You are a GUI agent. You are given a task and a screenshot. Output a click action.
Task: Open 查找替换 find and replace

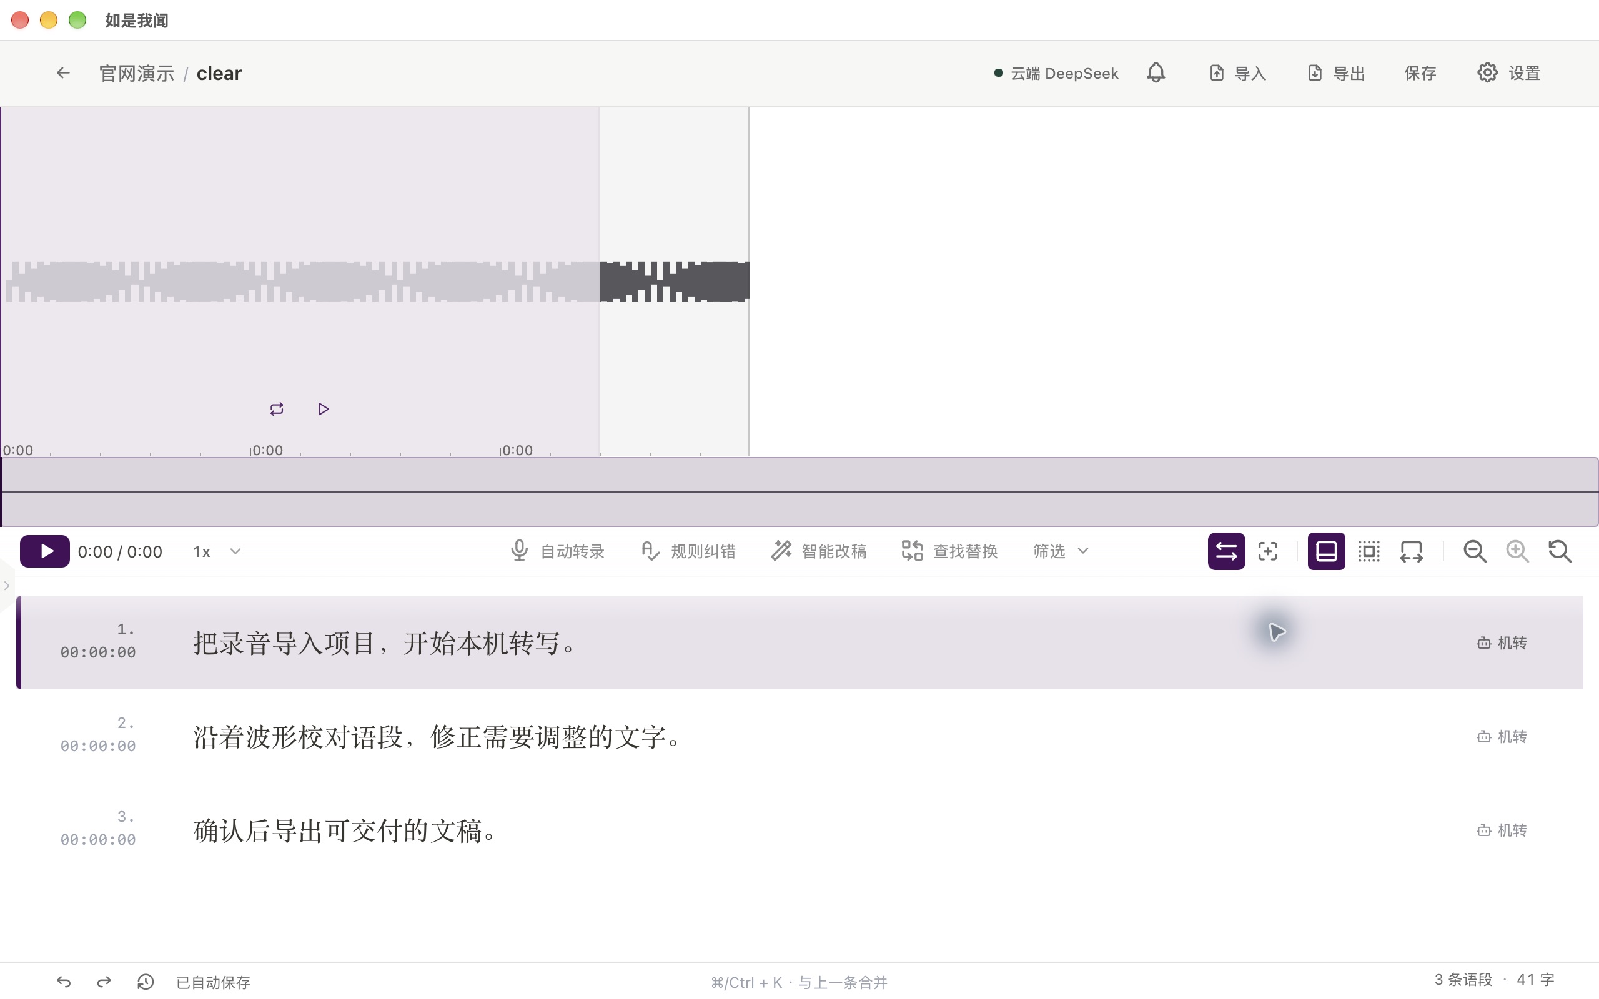(x=949, y=551)
